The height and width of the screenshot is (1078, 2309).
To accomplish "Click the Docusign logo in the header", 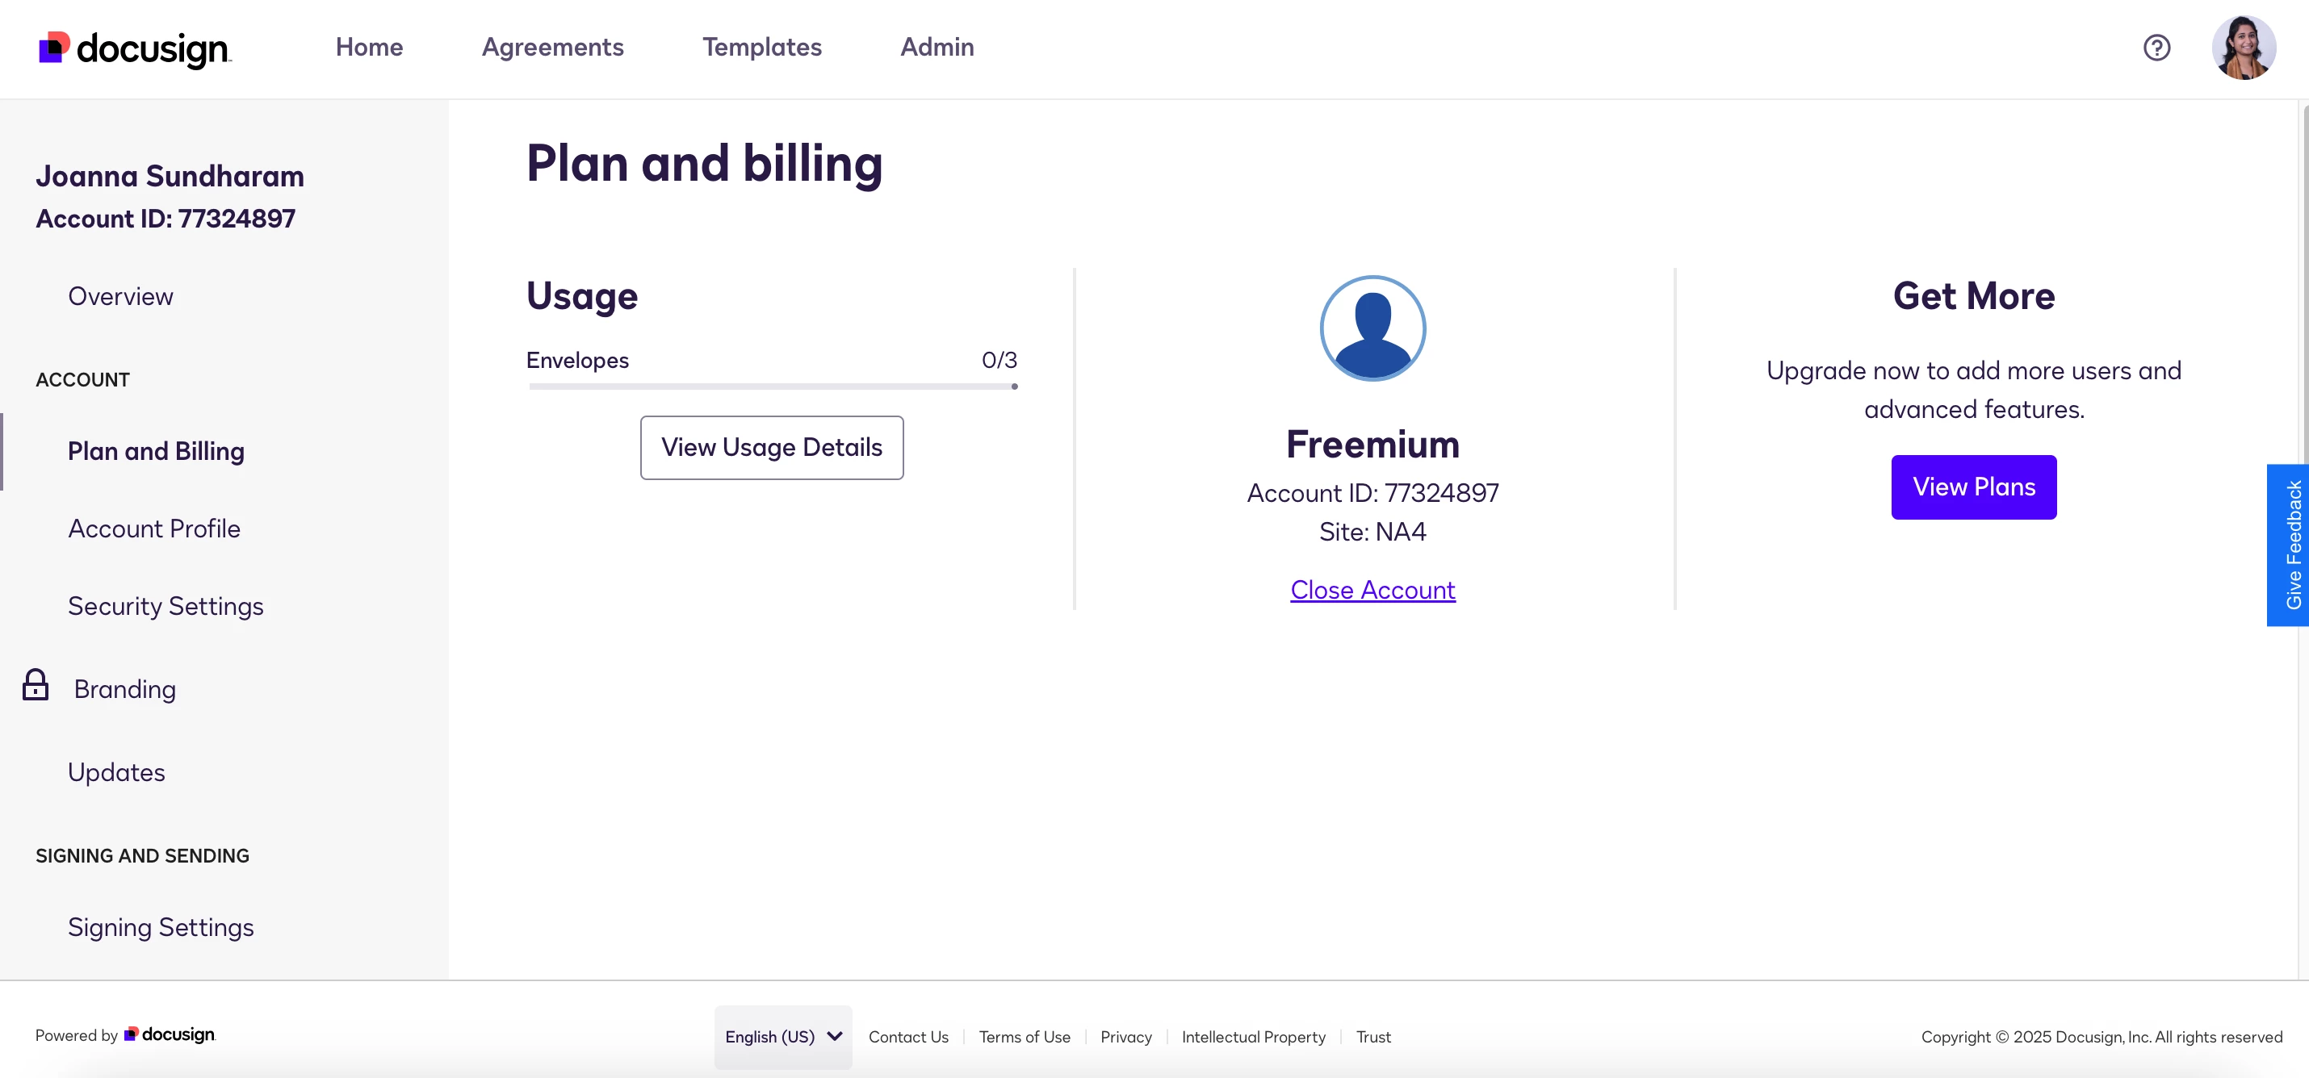I will [136, 48].
